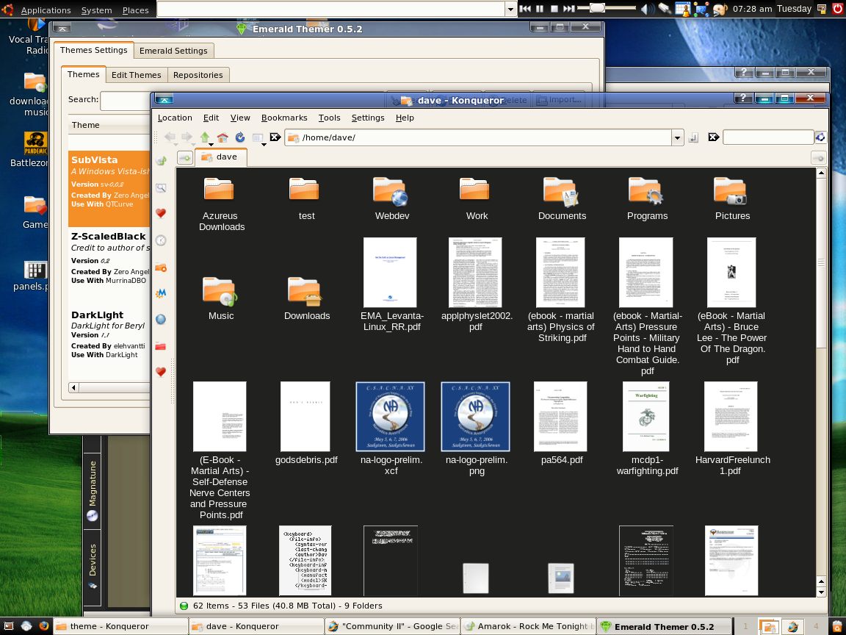The height and width of the screenshot is (635, 846).
Task: Open the Music folder
Action: 220,298
